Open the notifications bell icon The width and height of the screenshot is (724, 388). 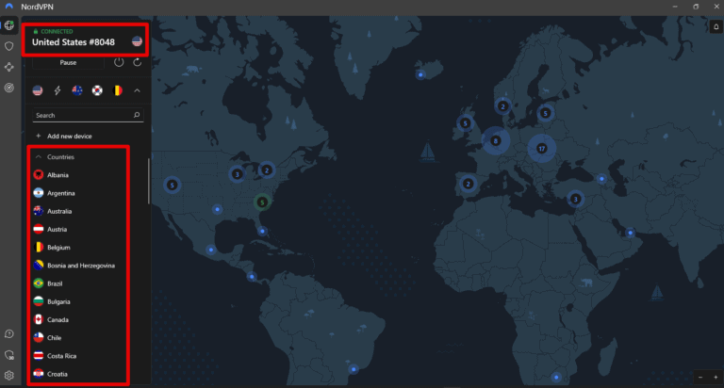[716, 26]
